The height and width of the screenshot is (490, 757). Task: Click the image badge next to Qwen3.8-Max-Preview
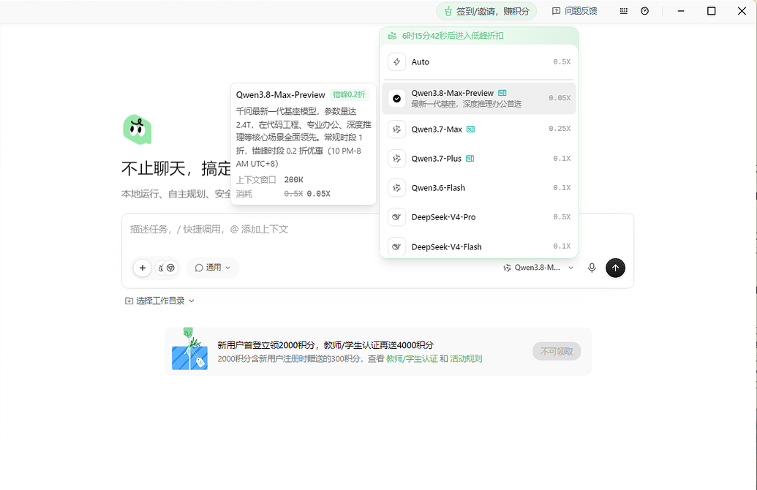502,93
